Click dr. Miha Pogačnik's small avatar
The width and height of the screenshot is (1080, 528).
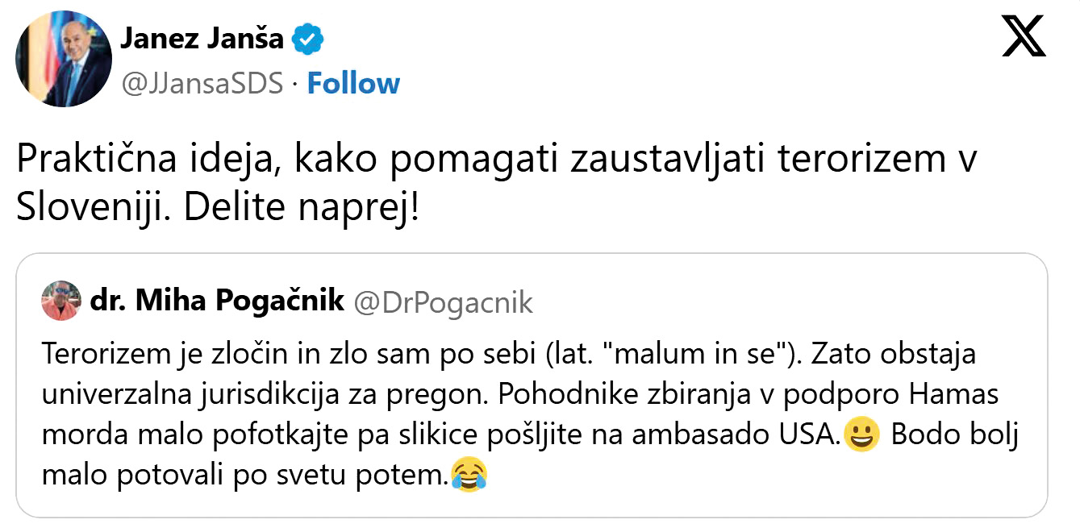pyautogui.click(x=61, y=301)
